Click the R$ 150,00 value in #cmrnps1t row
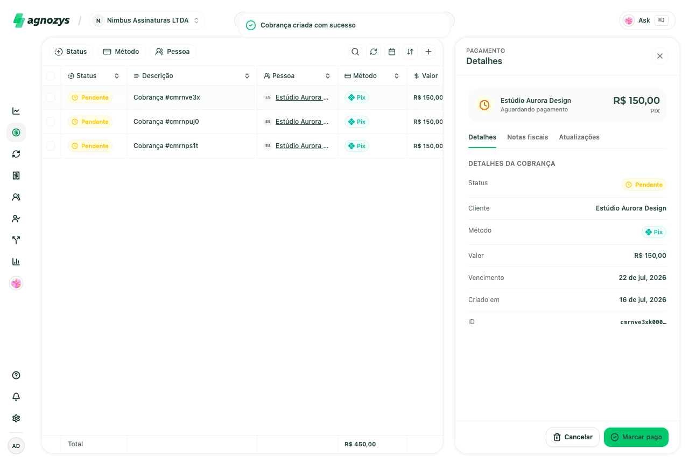This screenshot has width=689, height=463. 428,146
